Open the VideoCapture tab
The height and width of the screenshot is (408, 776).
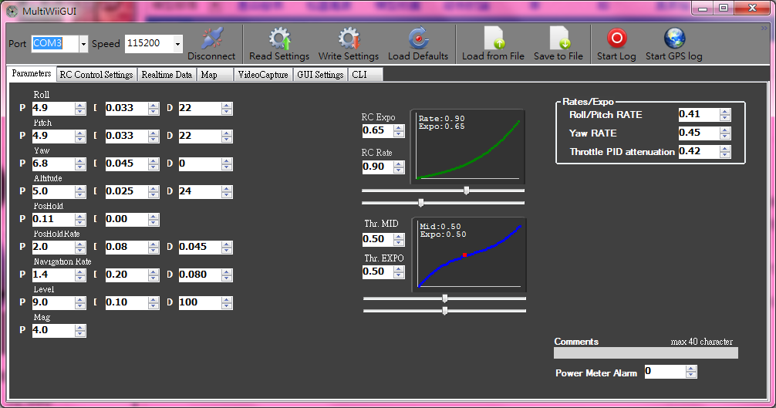[x=263, y=75]
